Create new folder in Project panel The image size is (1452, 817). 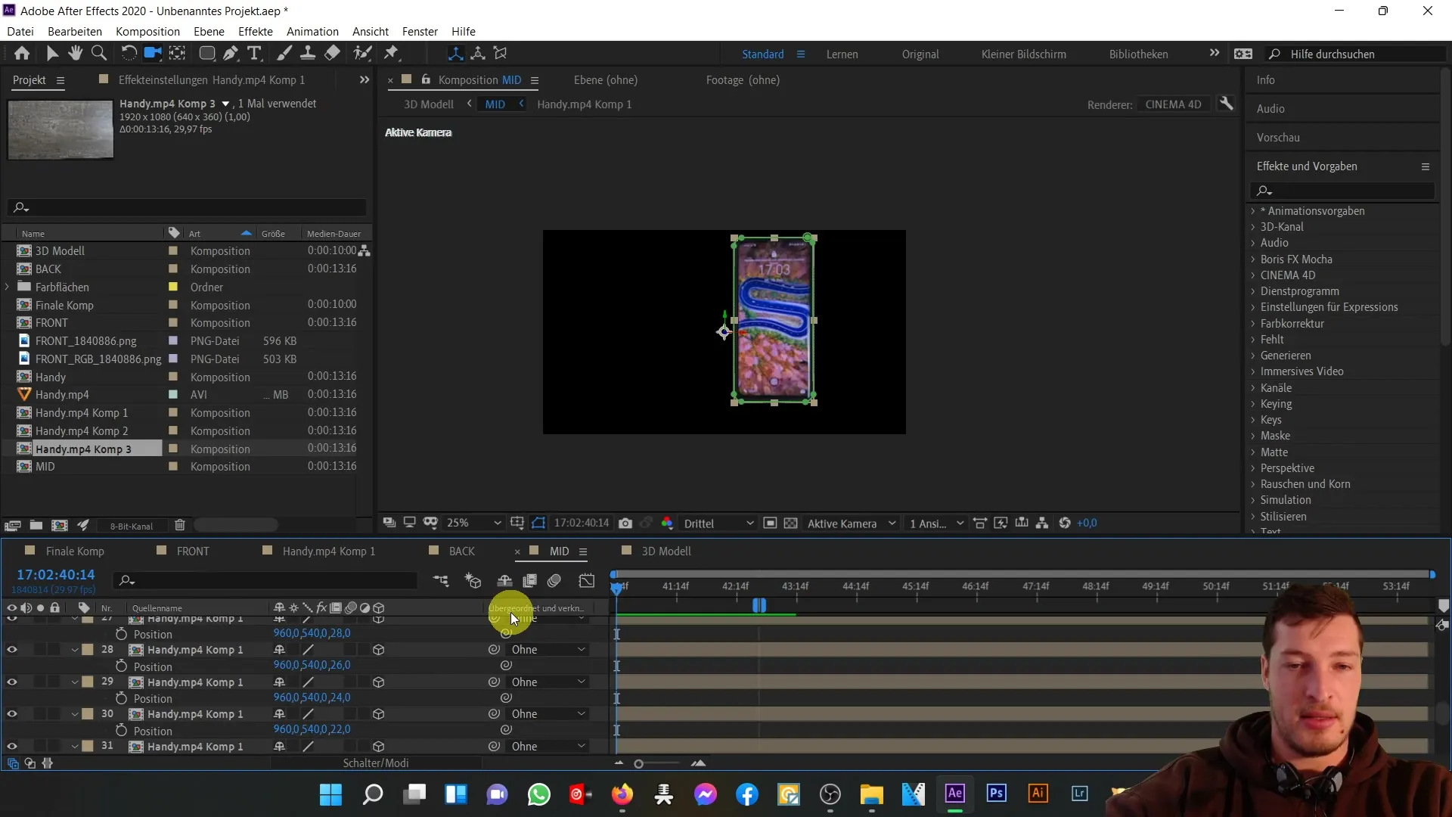pos(36,525)
